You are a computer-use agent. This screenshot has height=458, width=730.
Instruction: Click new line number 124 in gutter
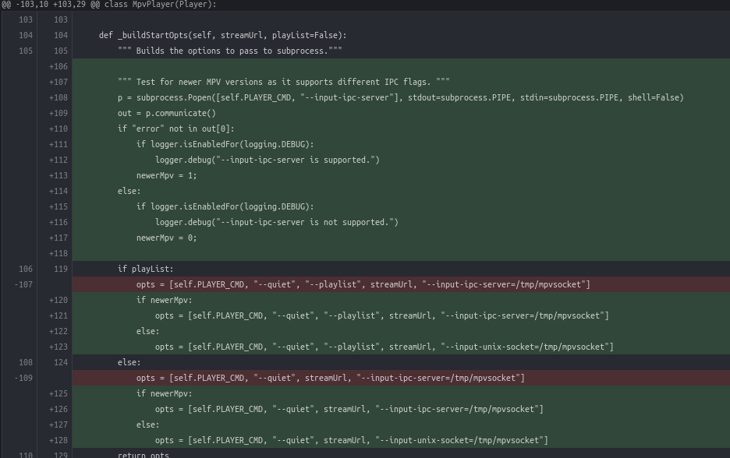pyautogui.click(x=61, y=363)
